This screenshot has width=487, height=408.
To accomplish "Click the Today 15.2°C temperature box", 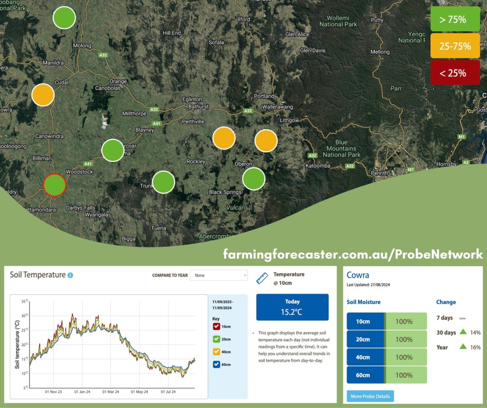I will (292, 307).
